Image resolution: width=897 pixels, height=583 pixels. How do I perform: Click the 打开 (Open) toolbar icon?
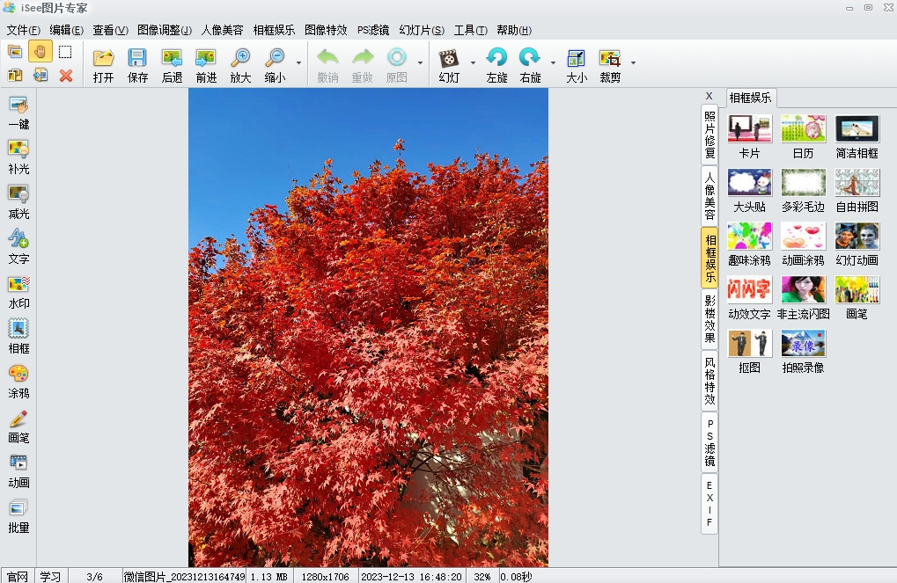(x=104, y=65)
